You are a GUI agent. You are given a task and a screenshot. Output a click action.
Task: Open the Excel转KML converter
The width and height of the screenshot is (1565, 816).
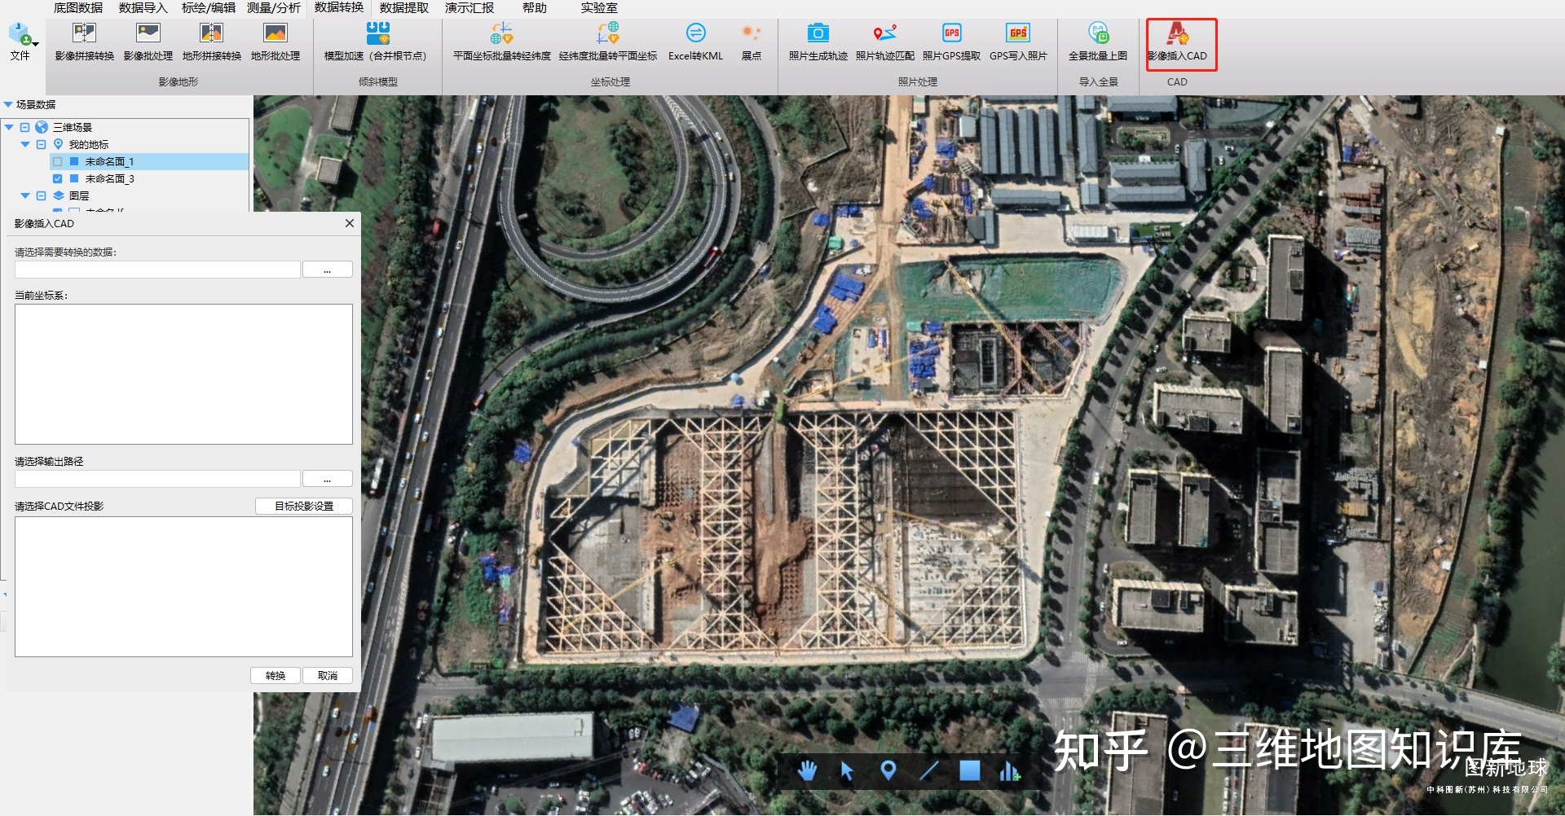click(x=695, y=42)
